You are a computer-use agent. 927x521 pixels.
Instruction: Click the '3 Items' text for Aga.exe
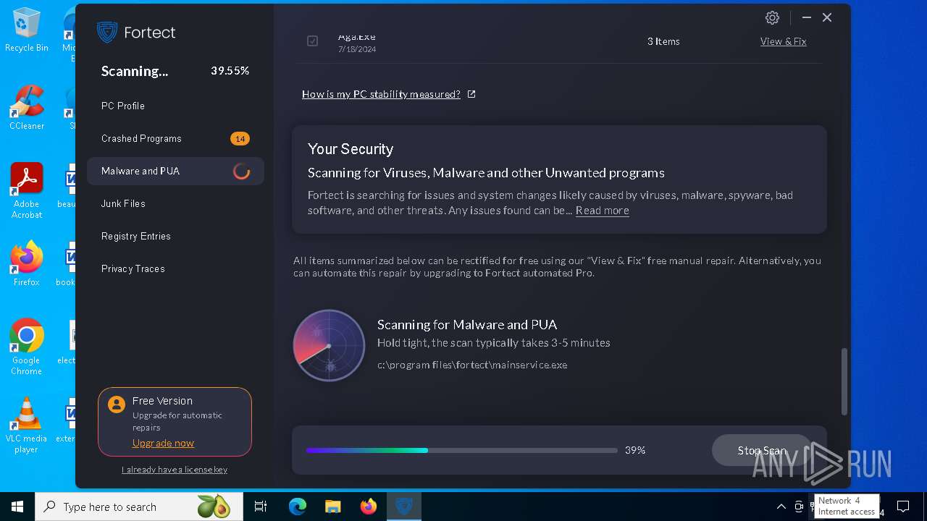(663, 41)
